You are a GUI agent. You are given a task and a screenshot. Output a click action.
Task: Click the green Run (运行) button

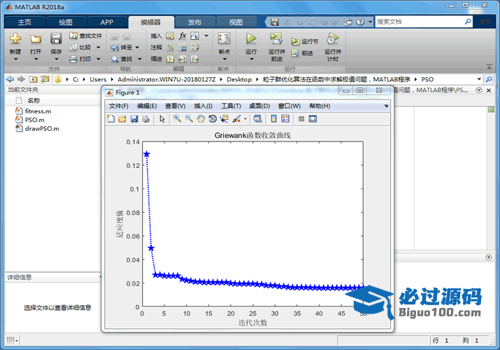pos(251,39)
